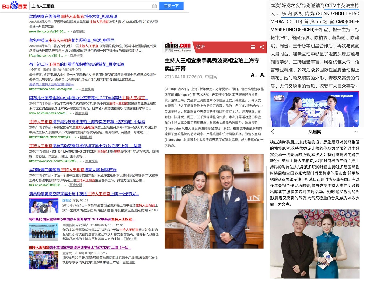Open 百度知道 result about 初二叫王相宜
This screenshot has height=282, width=377.
pyautogui.click(x=76, y=64)
